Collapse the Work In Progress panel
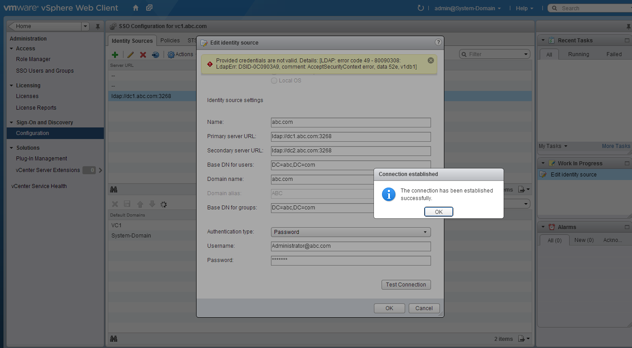632x348 pixels. click(x=543, y=163)
